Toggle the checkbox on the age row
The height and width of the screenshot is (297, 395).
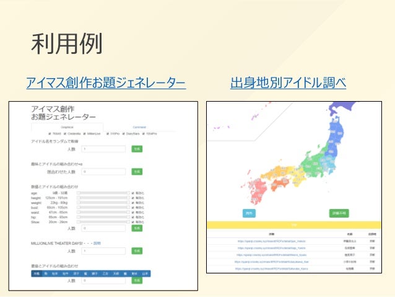(132, 193)
